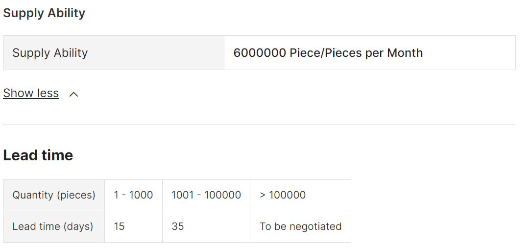Select the "1001 - 100000" quantity cell
This screenshot has height=250, width=532.
click(206, 195)
